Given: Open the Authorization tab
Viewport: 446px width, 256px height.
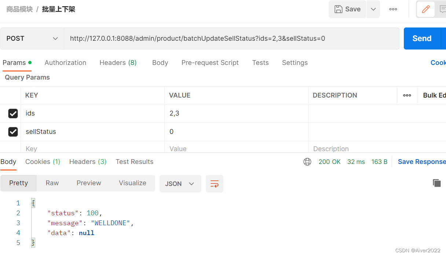Looking at the screenshot, I should 65,63.
